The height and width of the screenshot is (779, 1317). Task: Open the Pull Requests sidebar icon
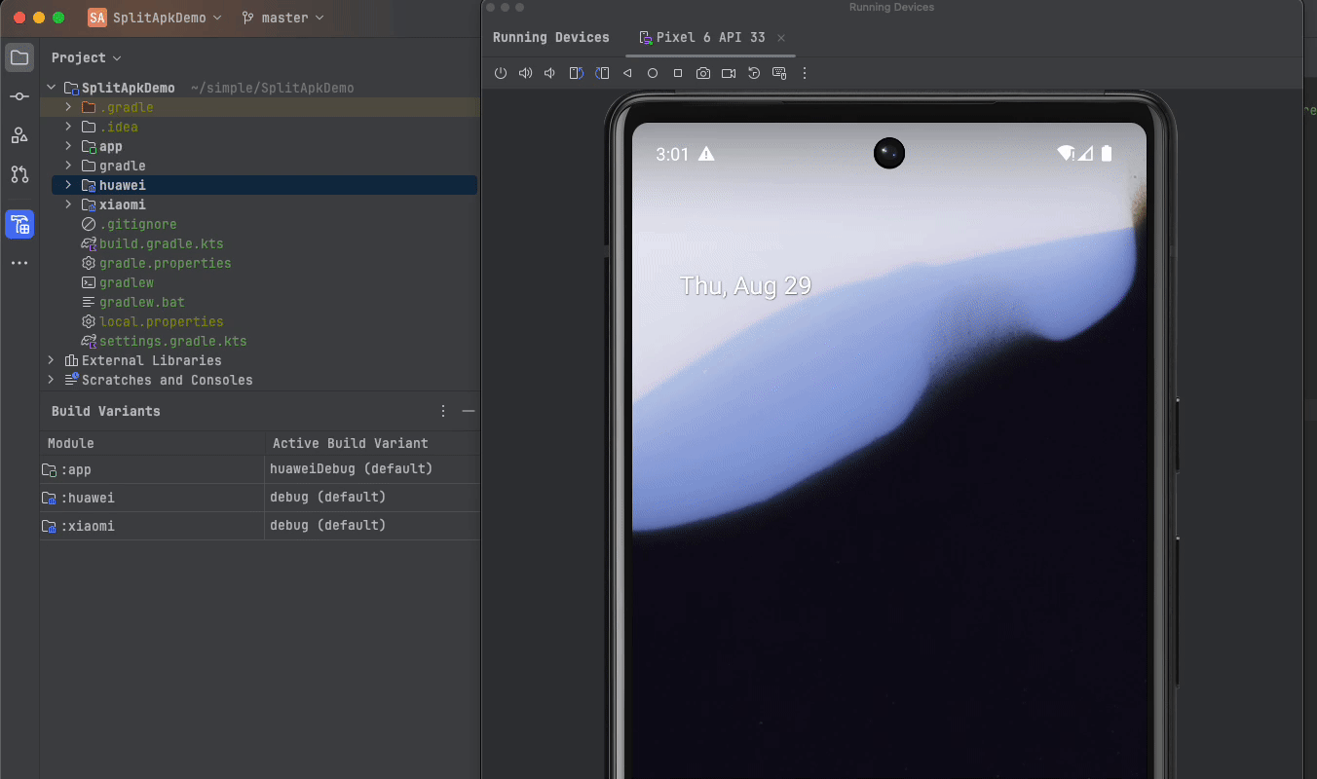pos(19,174)
